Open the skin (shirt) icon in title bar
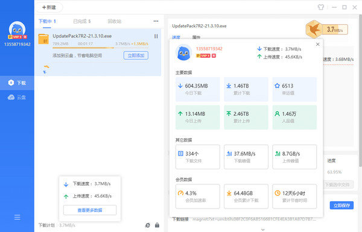The image size is (362, 232). 321,7
